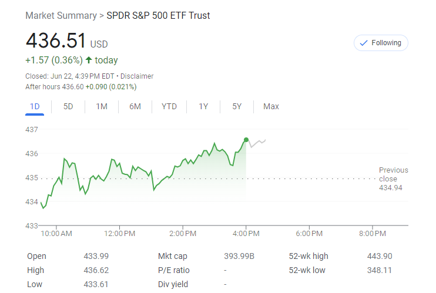
Task: Switch to the 5D chart tab
Action: (68, 106)
